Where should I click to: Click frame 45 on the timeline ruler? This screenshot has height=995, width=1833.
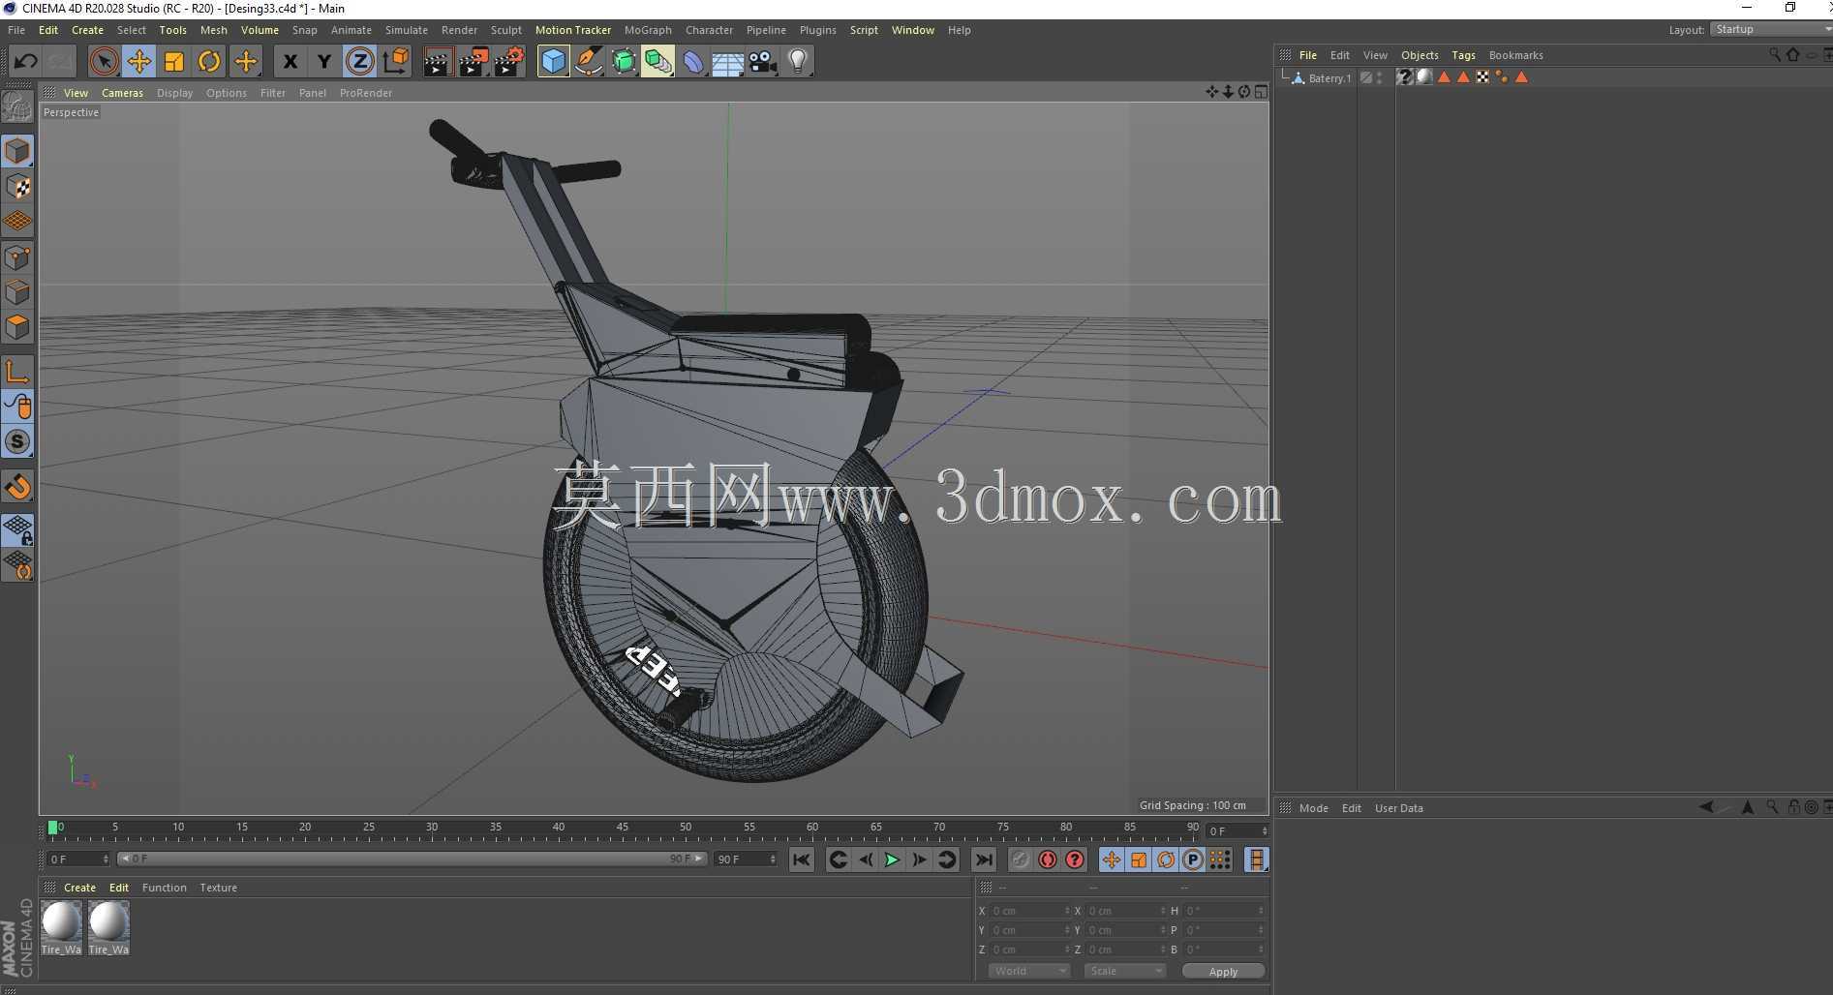tap(622, 829)
